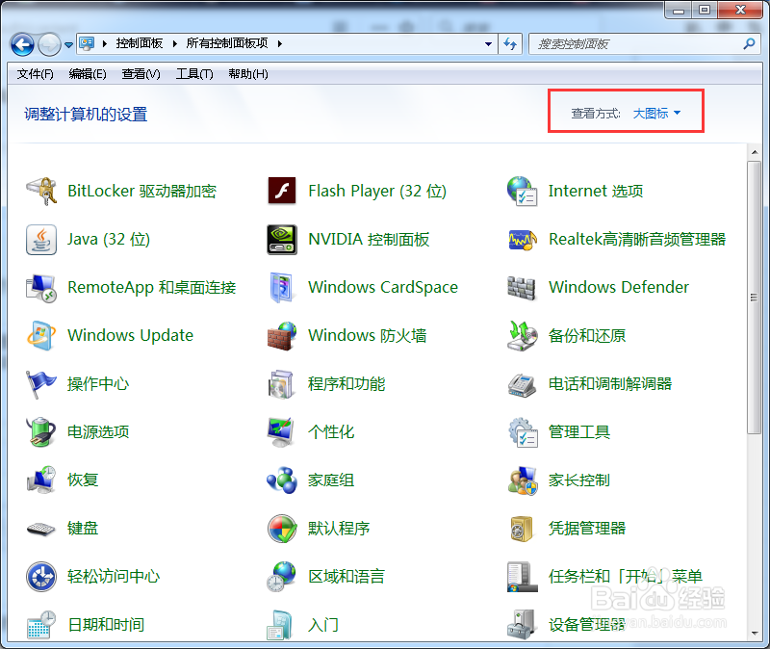Click 控制面板 in the address path

pyautogui.click(x=140, y=43)
